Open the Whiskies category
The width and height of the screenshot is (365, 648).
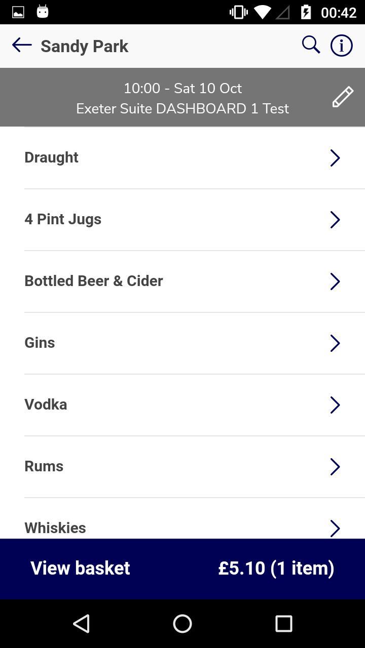(x=55, y=528)
